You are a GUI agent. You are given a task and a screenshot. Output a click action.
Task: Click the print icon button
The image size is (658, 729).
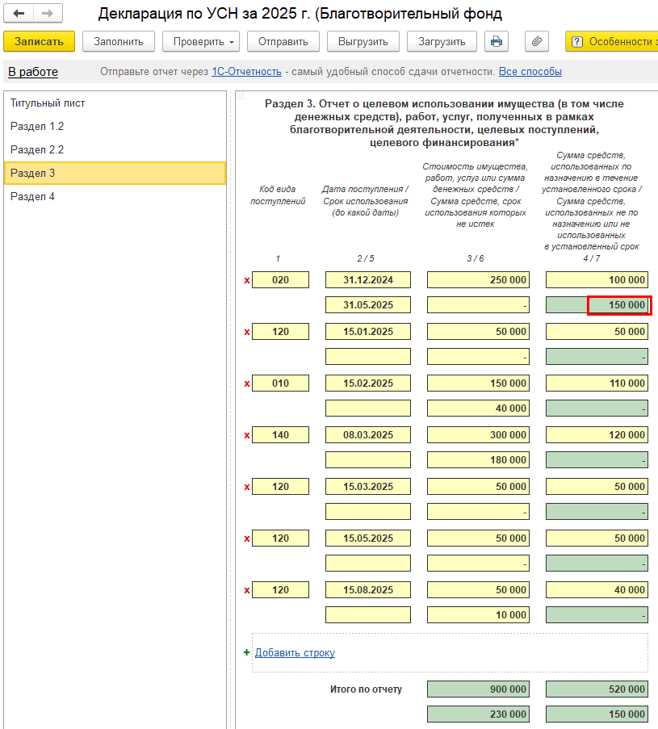[x=497, y=41]
